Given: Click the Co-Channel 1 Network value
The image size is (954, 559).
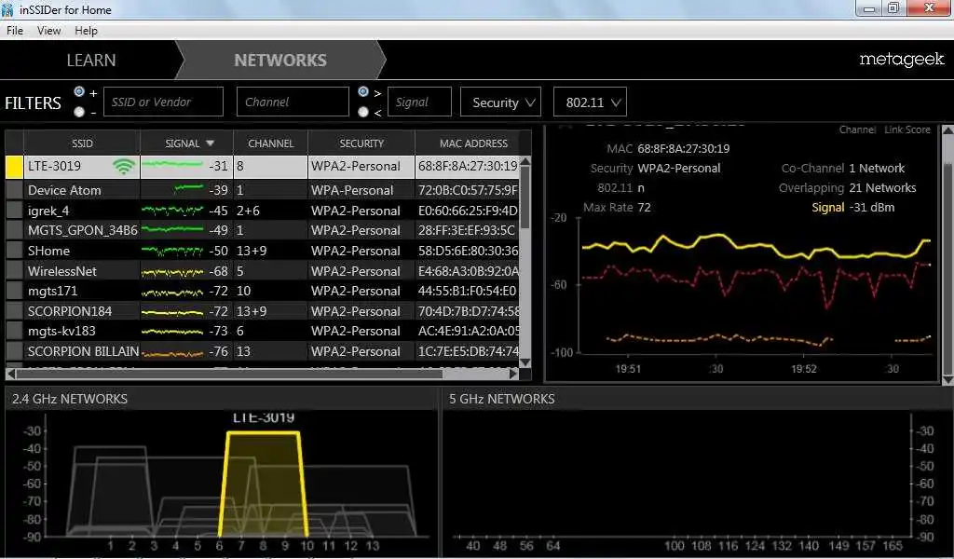Looking at the screenshot, I should 877,169.
